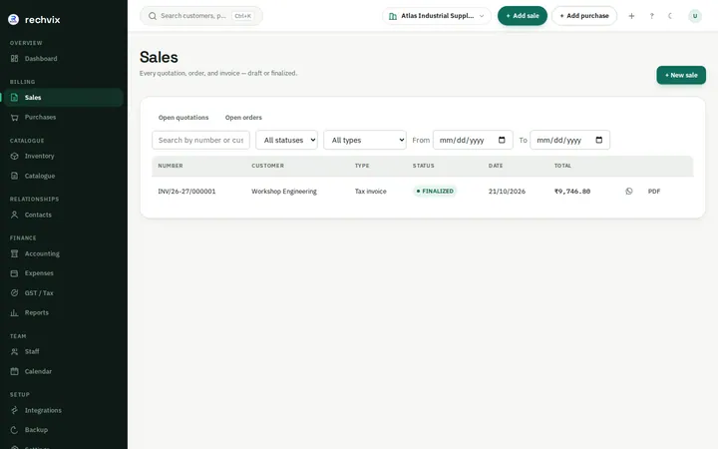
Task: Click the To date field
Action: click(x=569, y=141)
